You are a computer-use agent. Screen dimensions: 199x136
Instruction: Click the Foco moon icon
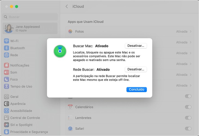click(7, 79)
